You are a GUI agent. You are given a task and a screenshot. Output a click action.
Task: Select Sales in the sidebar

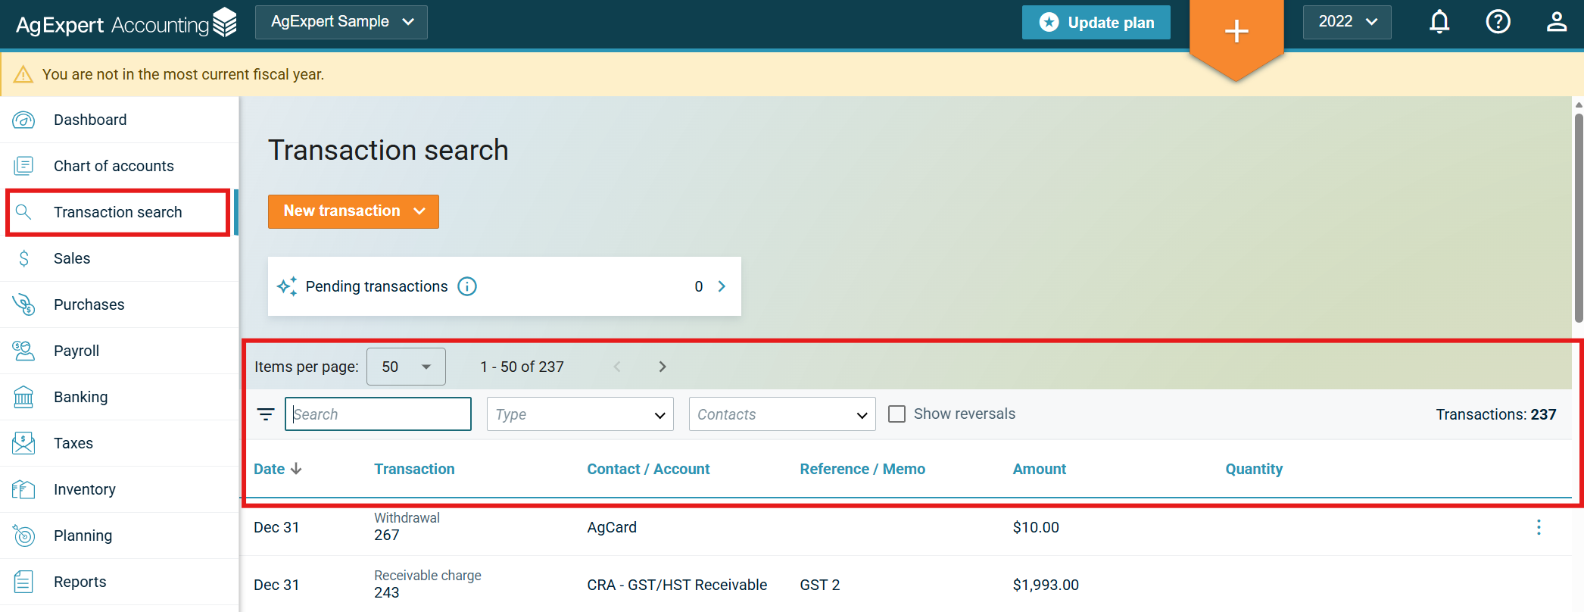[x=120, y=258]
